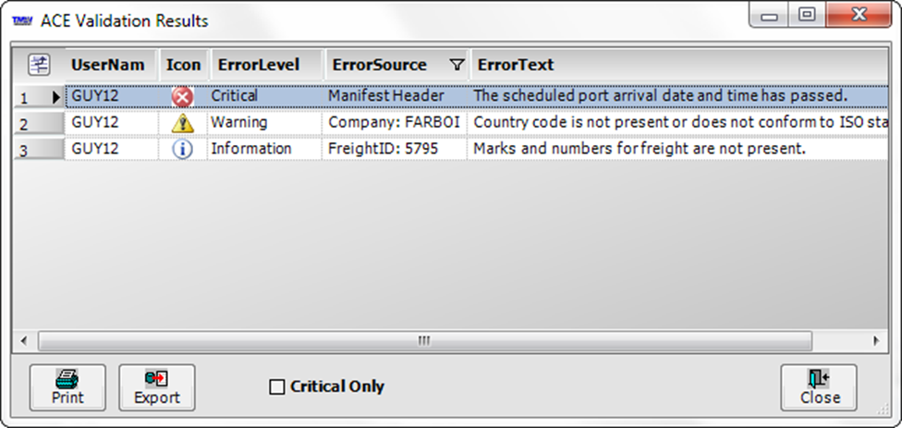Enable the Critical Only checkbox

pos(277,387)
